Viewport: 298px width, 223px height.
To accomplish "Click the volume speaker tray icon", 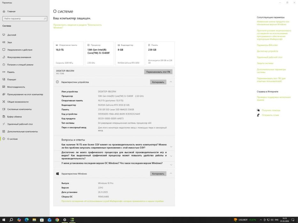I will (x=272, y=220).
